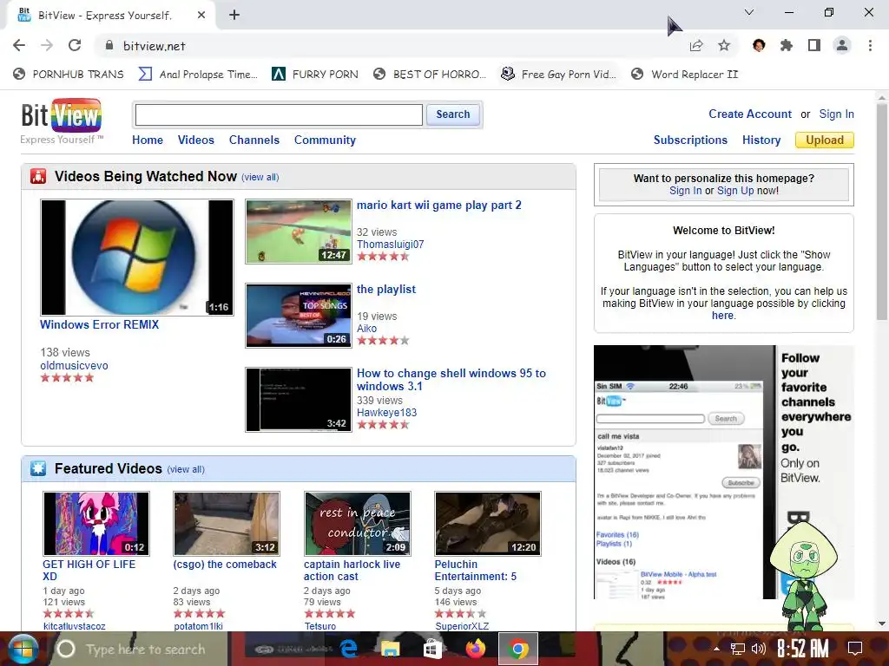Viewport: 889px width, 666px height.
Task: Click Chrome taskbar icon
Action: pyautogui.click(x=517, y=649)
